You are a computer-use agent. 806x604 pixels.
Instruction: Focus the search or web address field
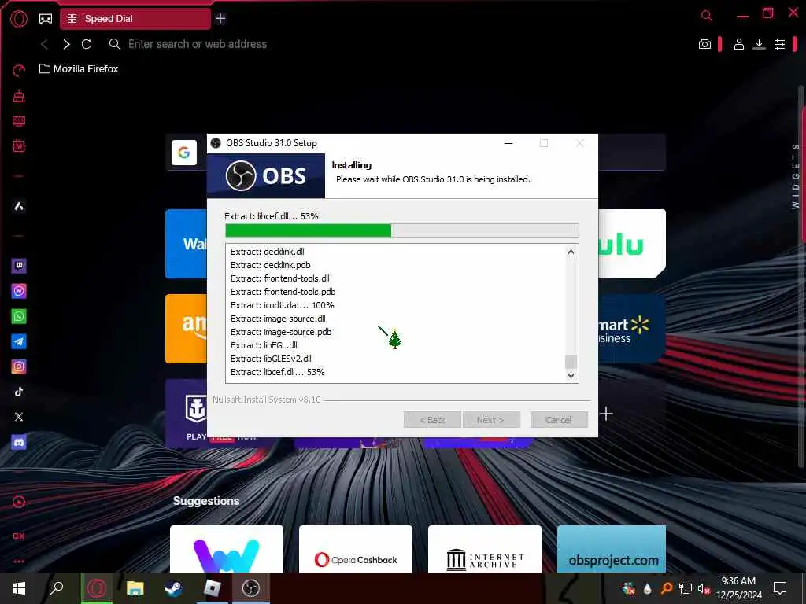[x=198, y=44]
